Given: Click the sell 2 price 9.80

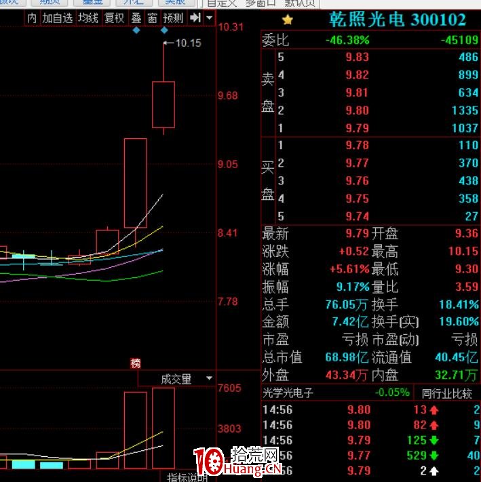Looking at the screenshot, I should click(357, 111).
